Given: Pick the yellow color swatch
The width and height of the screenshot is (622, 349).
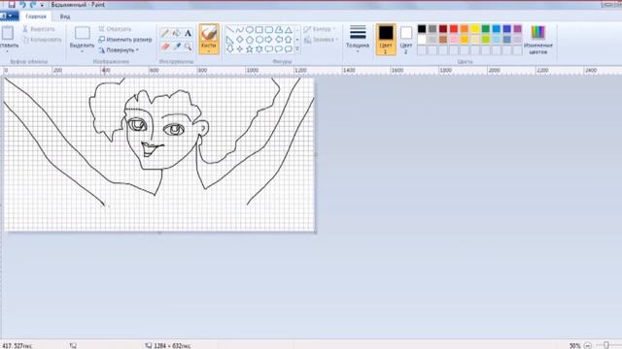Looking at the screenshot, I should [x=475, y=29].
